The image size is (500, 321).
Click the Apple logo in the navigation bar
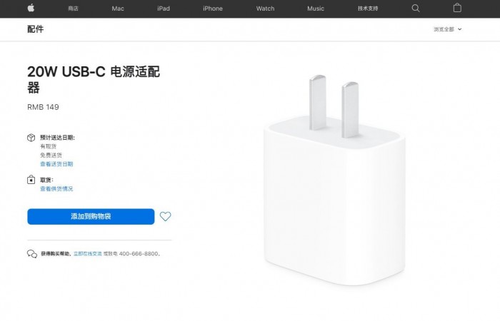click(31, 8)
